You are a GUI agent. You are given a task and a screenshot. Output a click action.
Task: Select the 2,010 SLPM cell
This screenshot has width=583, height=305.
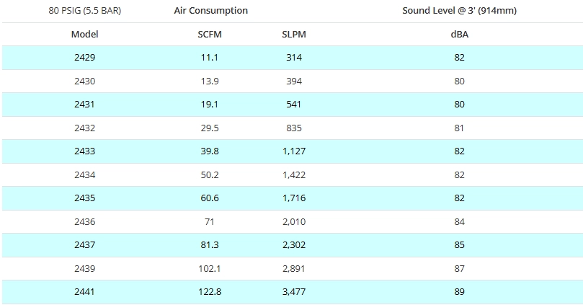pyautogui.click(x=294, y=222)
